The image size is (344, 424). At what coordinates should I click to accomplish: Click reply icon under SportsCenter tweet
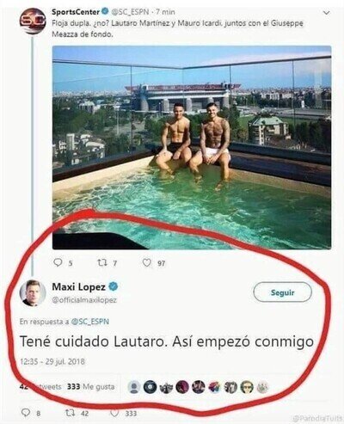(x=58, y=262)
